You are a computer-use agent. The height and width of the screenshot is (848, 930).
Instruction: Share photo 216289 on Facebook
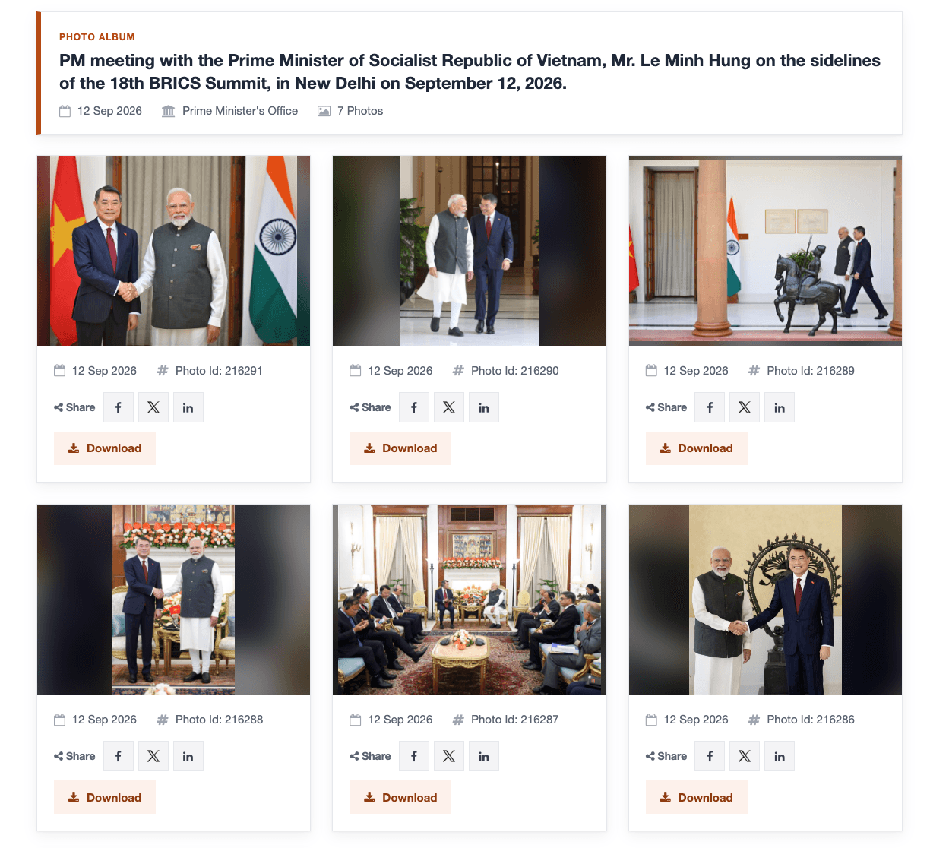tap(710, 407)
